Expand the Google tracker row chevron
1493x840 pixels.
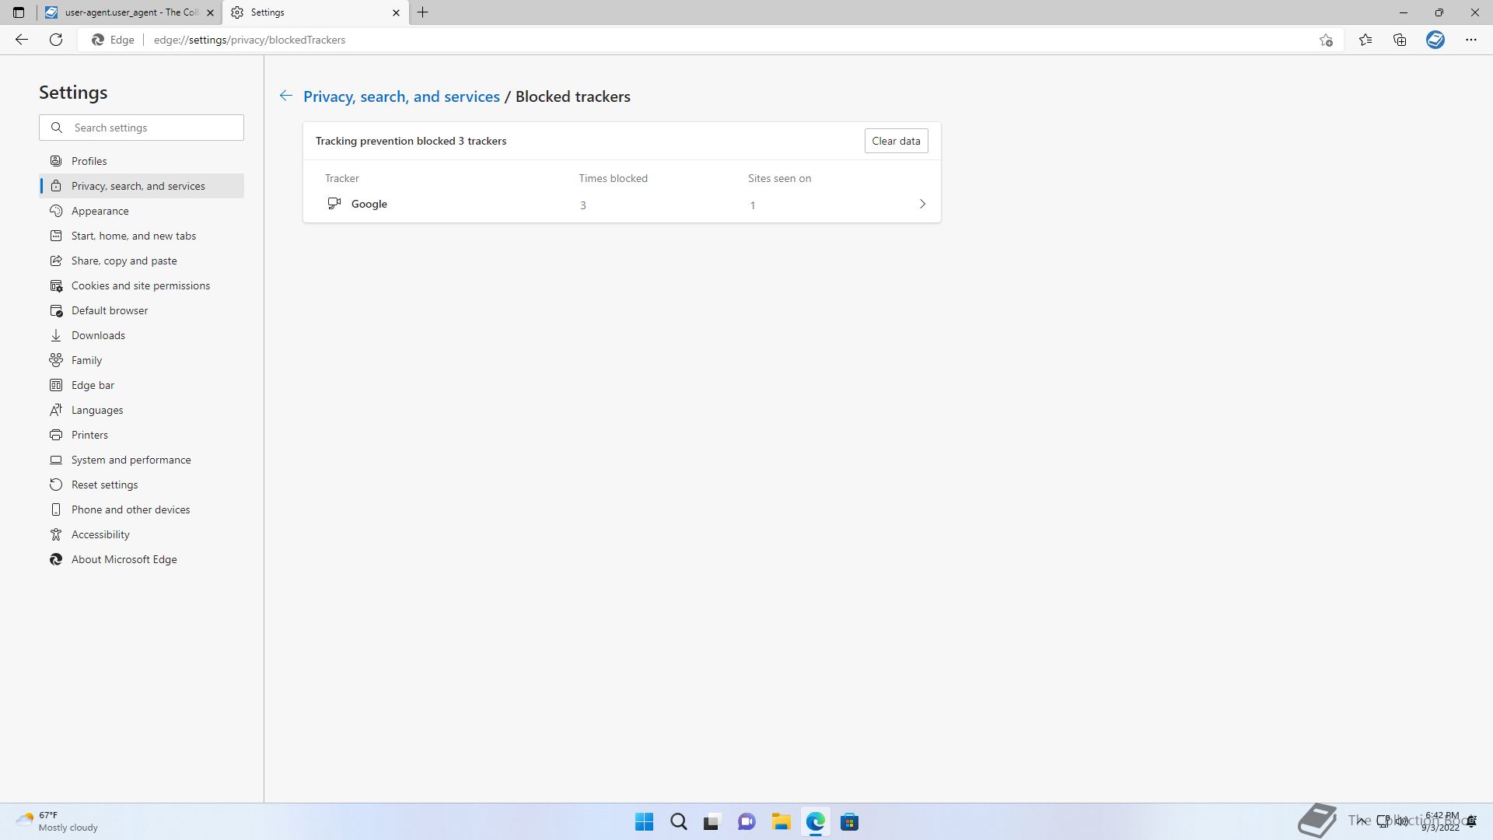pos(922,204)
